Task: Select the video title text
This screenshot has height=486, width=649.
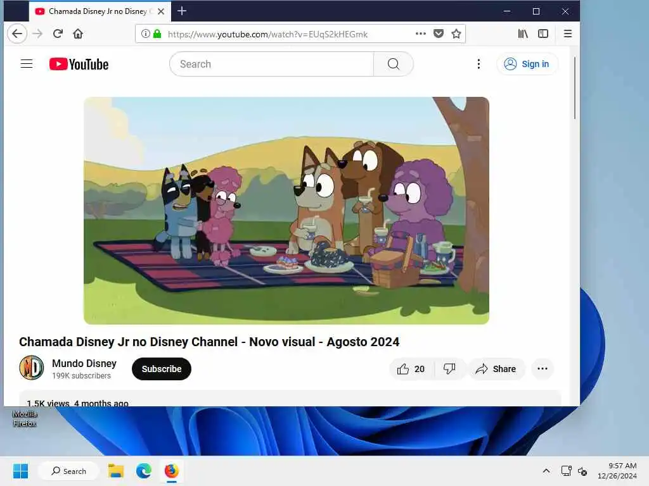Action: pos(209,342)
